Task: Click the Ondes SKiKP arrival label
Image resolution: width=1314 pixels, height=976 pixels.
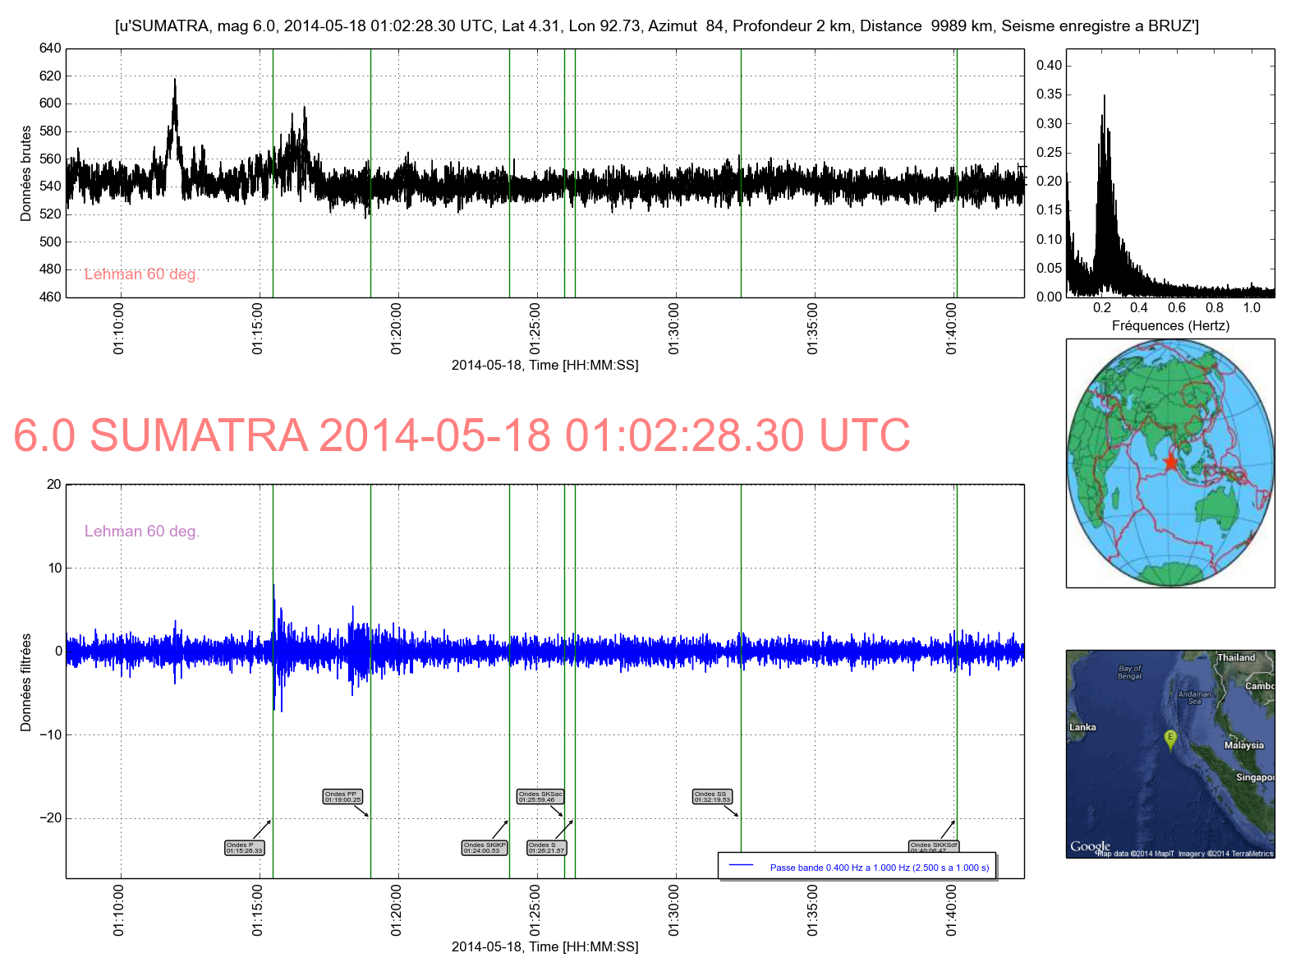Action: (x=485, y=848)
